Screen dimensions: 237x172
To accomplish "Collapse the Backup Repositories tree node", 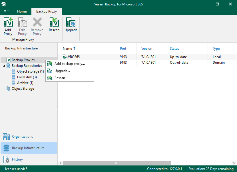I will click(4, 66).
